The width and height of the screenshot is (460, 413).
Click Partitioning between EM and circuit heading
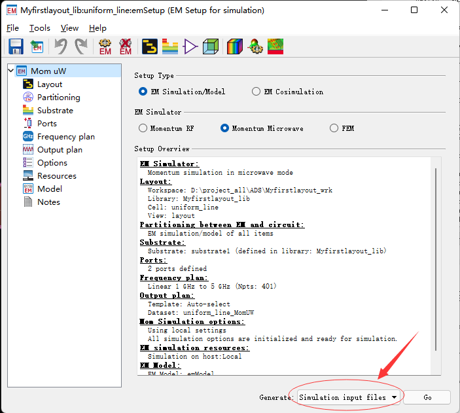222,225
